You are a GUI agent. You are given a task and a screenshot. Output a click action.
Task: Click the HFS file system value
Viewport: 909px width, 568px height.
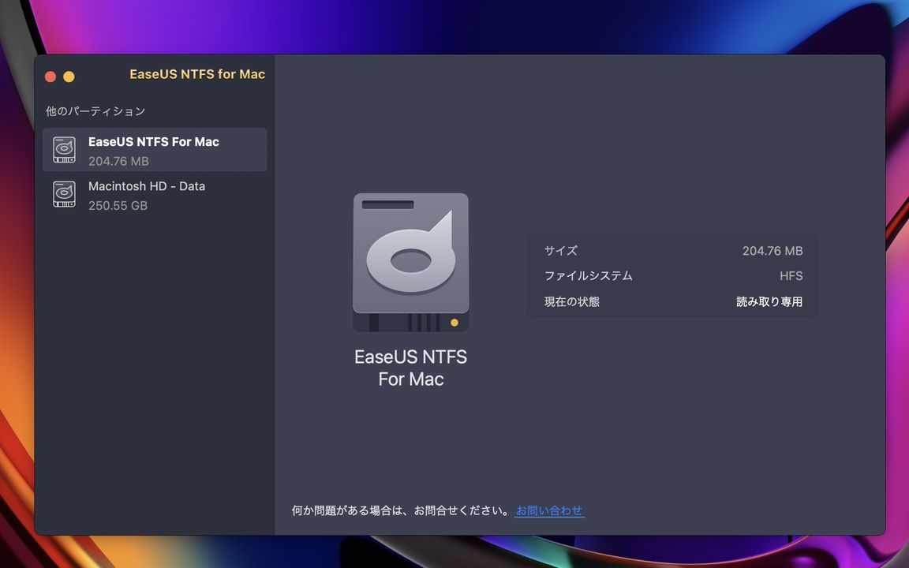click(791, 276)
